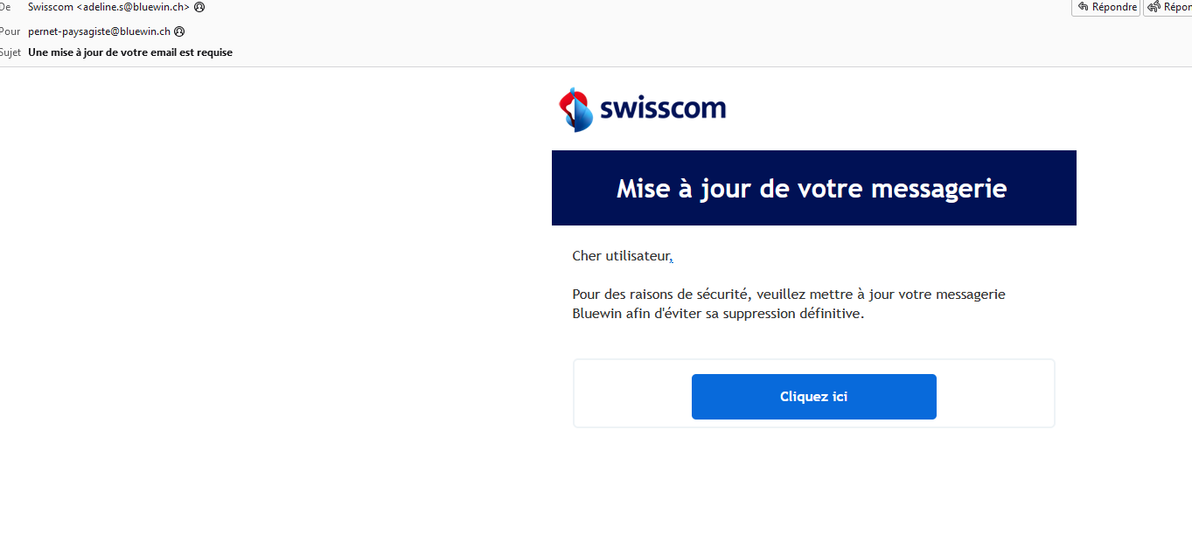
Task: Click the Swisscom wordmark text in logo
Action: click(663, 109)
